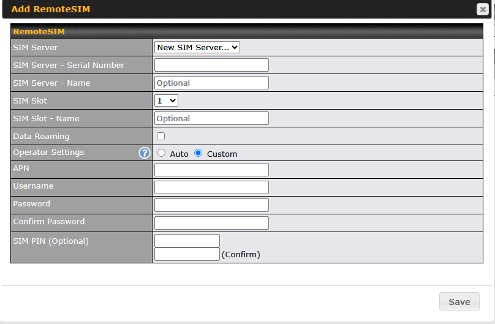Open the Operator Settings help icon

144,153
